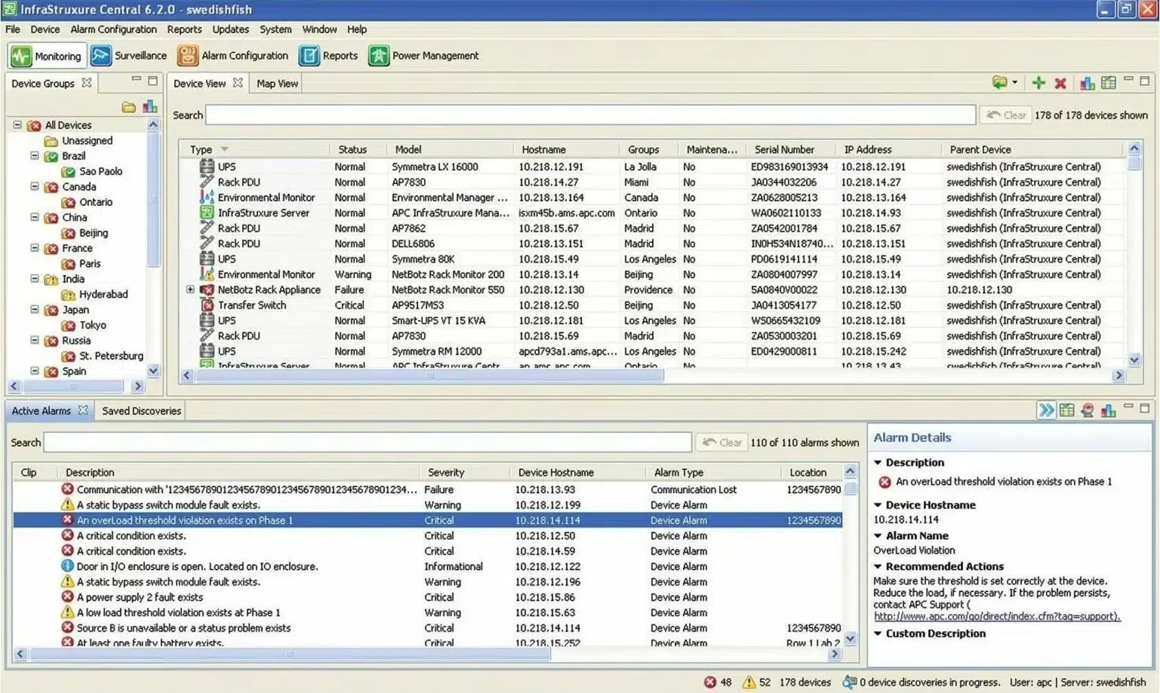Open the File menu

coord(12,30)
